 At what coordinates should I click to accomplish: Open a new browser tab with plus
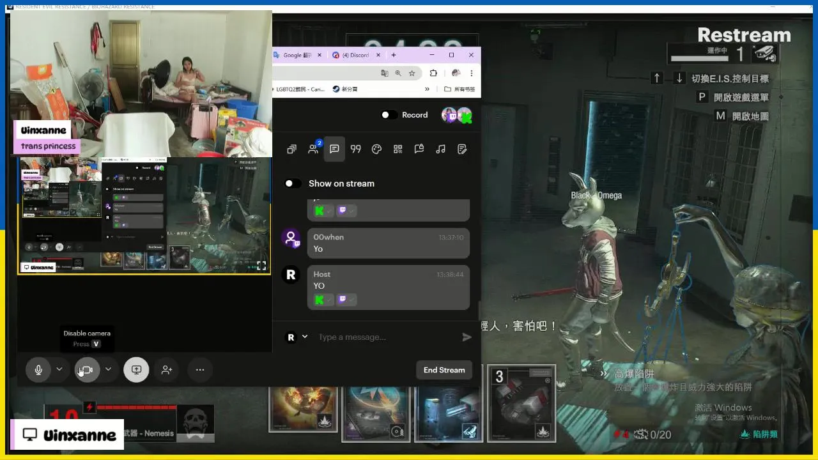(394, 55)
